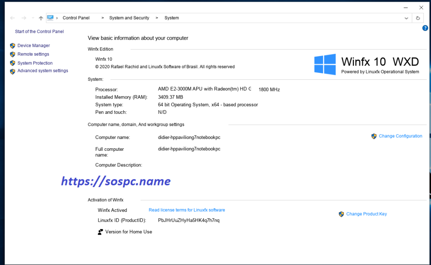
Task: Click the shield beside Advanced system settings
Action: coord(12,71)
